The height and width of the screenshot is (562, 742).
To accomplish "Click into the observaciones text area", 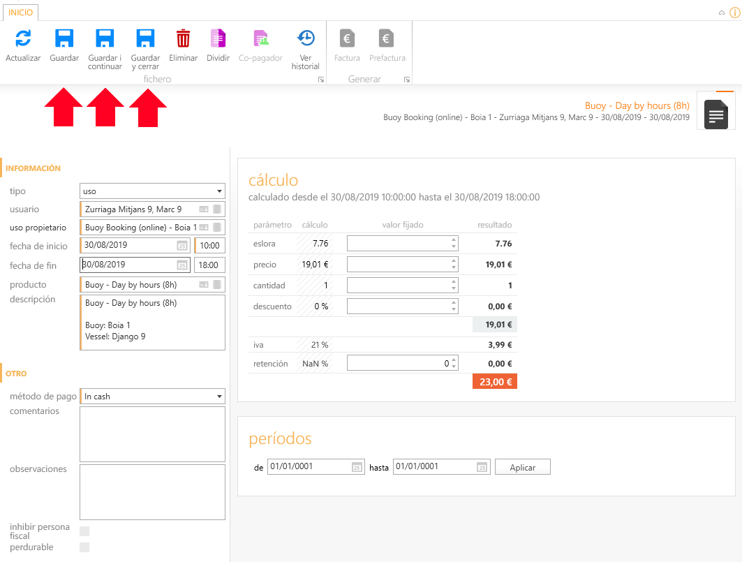I will click(152, 492).
